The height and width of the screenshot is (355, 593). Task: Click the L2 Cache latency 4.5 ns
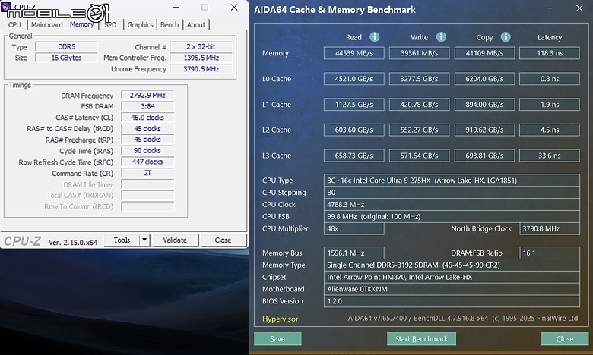click(550, 130)
